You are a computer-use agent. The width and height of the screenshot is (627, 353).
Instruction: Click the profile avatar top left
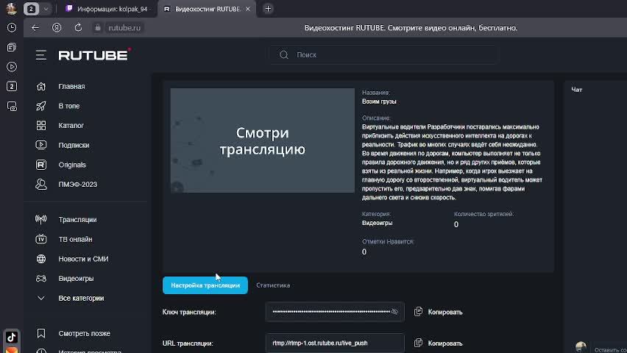click(11, 8)
